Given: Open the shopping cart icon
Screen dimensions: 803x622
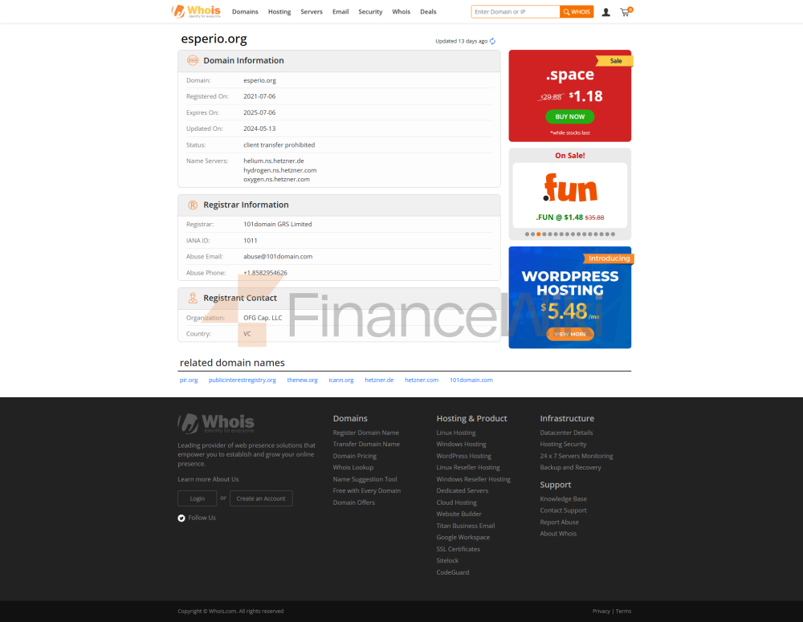Looking at the screenshot, I should click(x=626, y=11).
